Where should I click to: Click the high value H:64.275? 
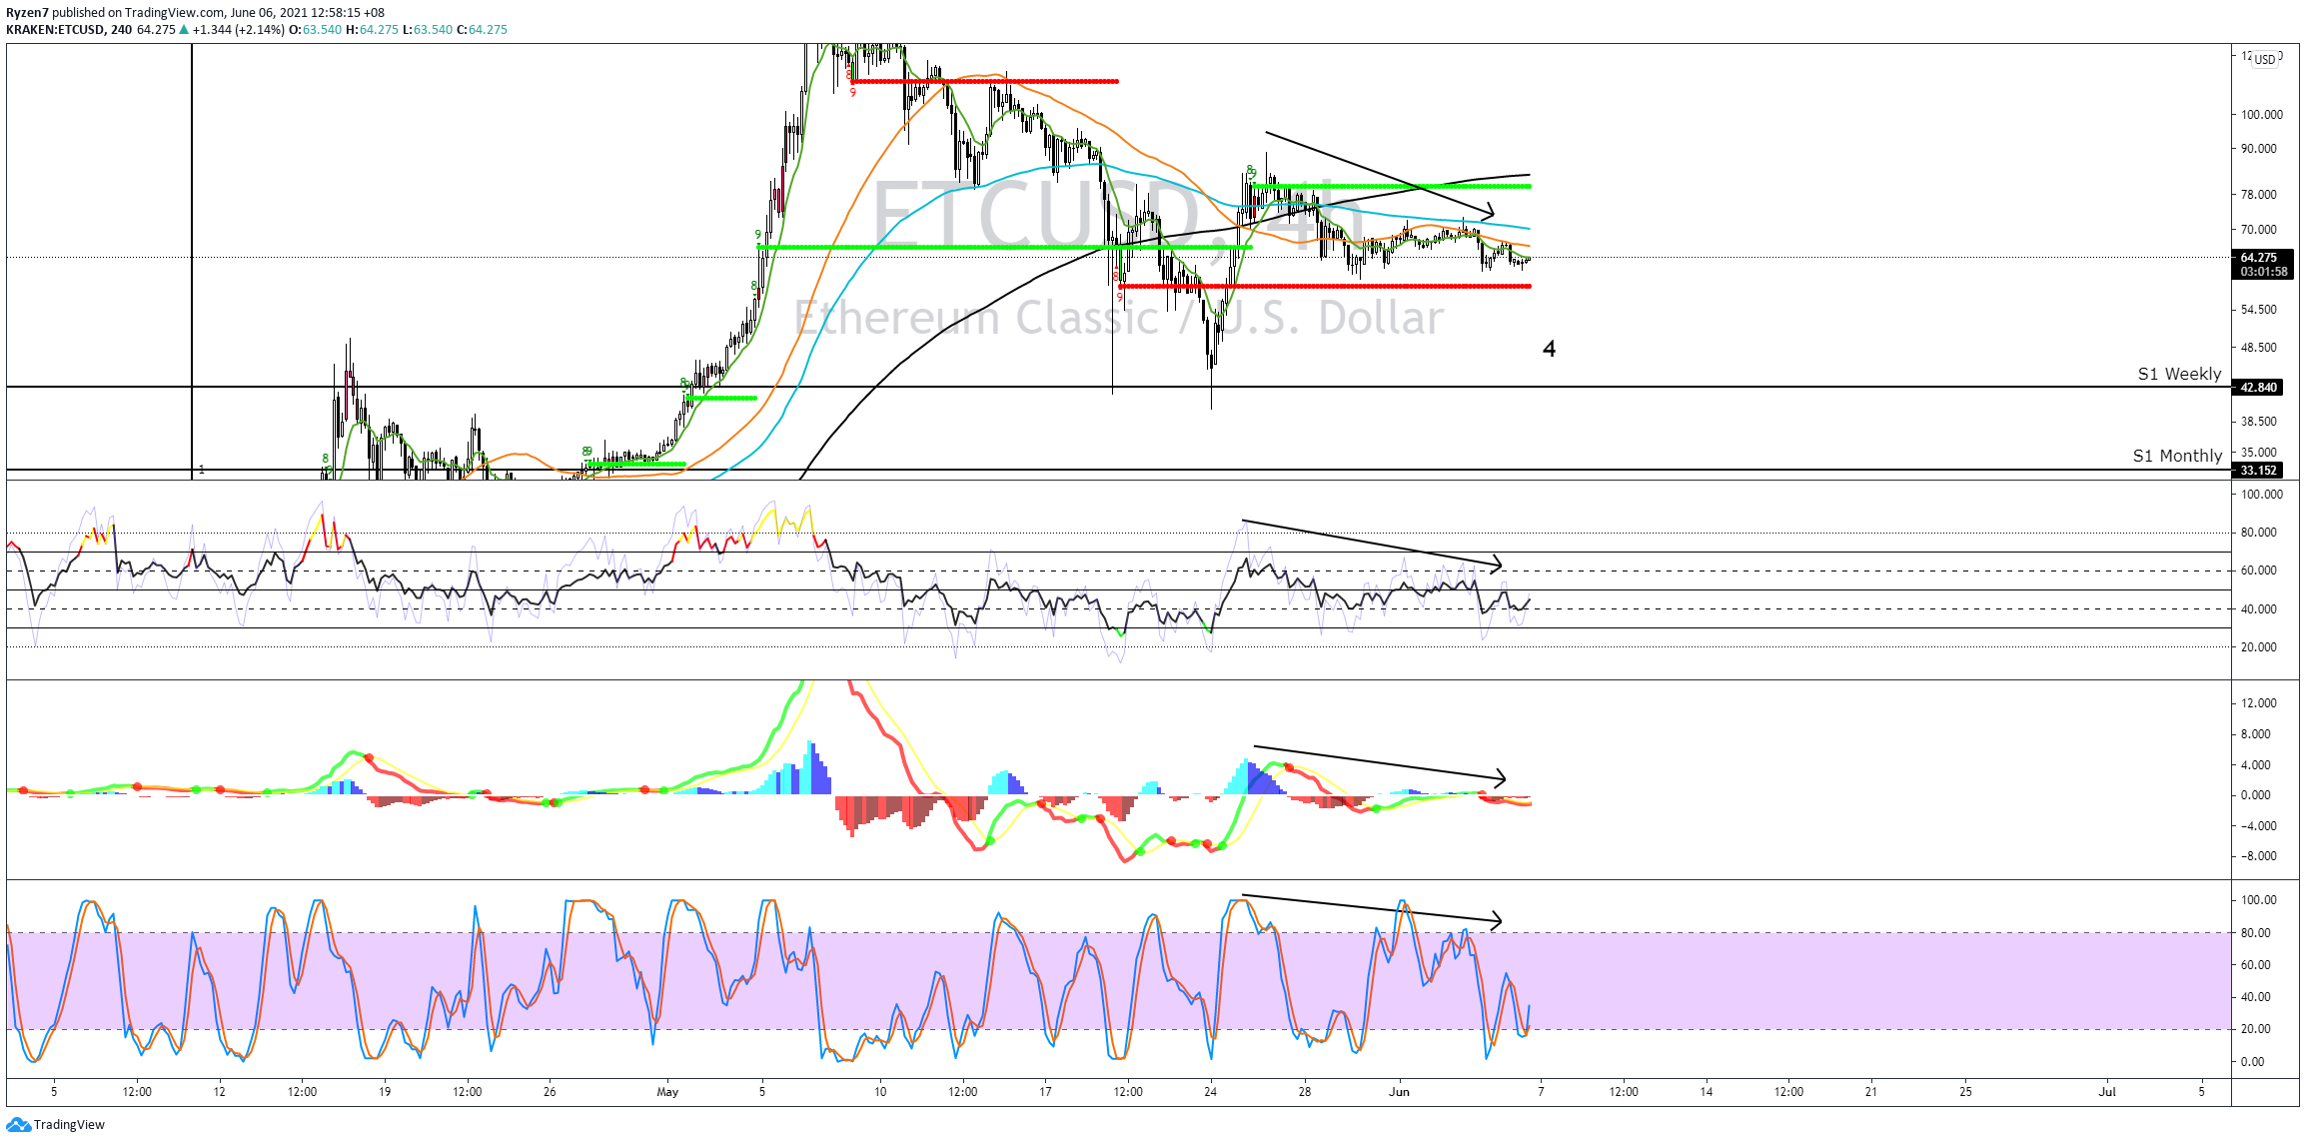click(372, 30)
